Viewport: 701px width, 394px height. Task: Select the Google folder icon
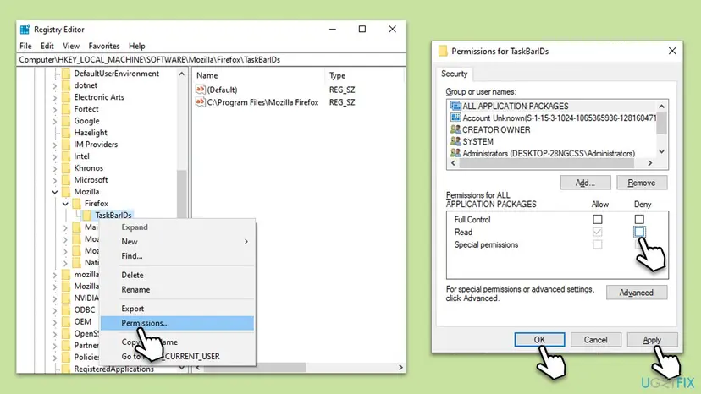pyautogui.click(x=66, y=121)
